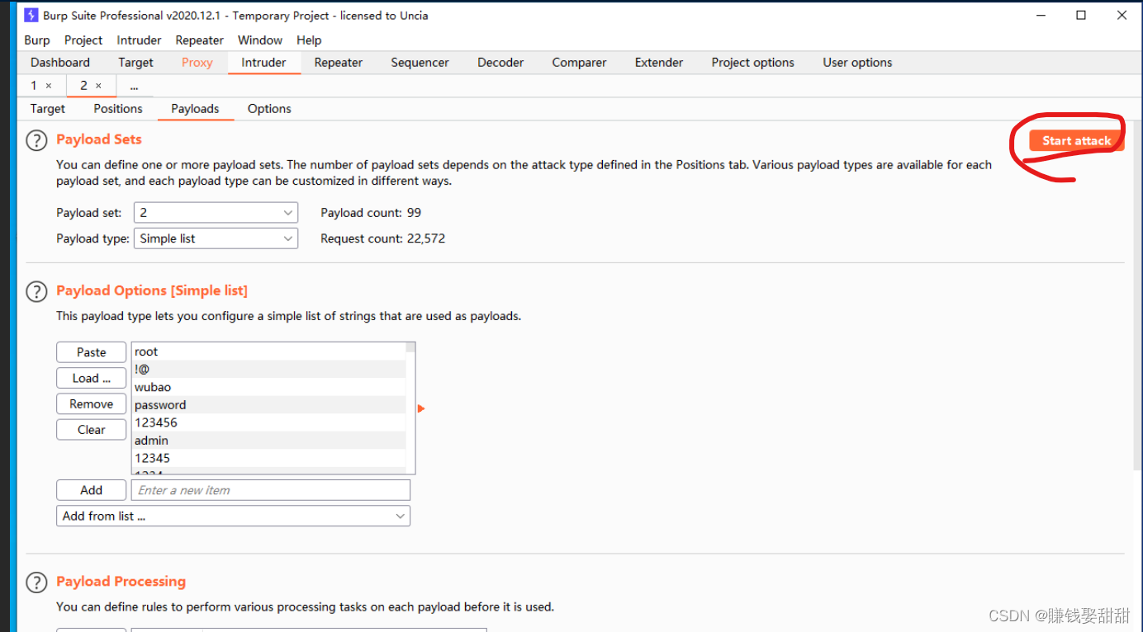The image size is (1143, 632).
Task: Open the Intruder Options sub-tab
Action: 269,109
